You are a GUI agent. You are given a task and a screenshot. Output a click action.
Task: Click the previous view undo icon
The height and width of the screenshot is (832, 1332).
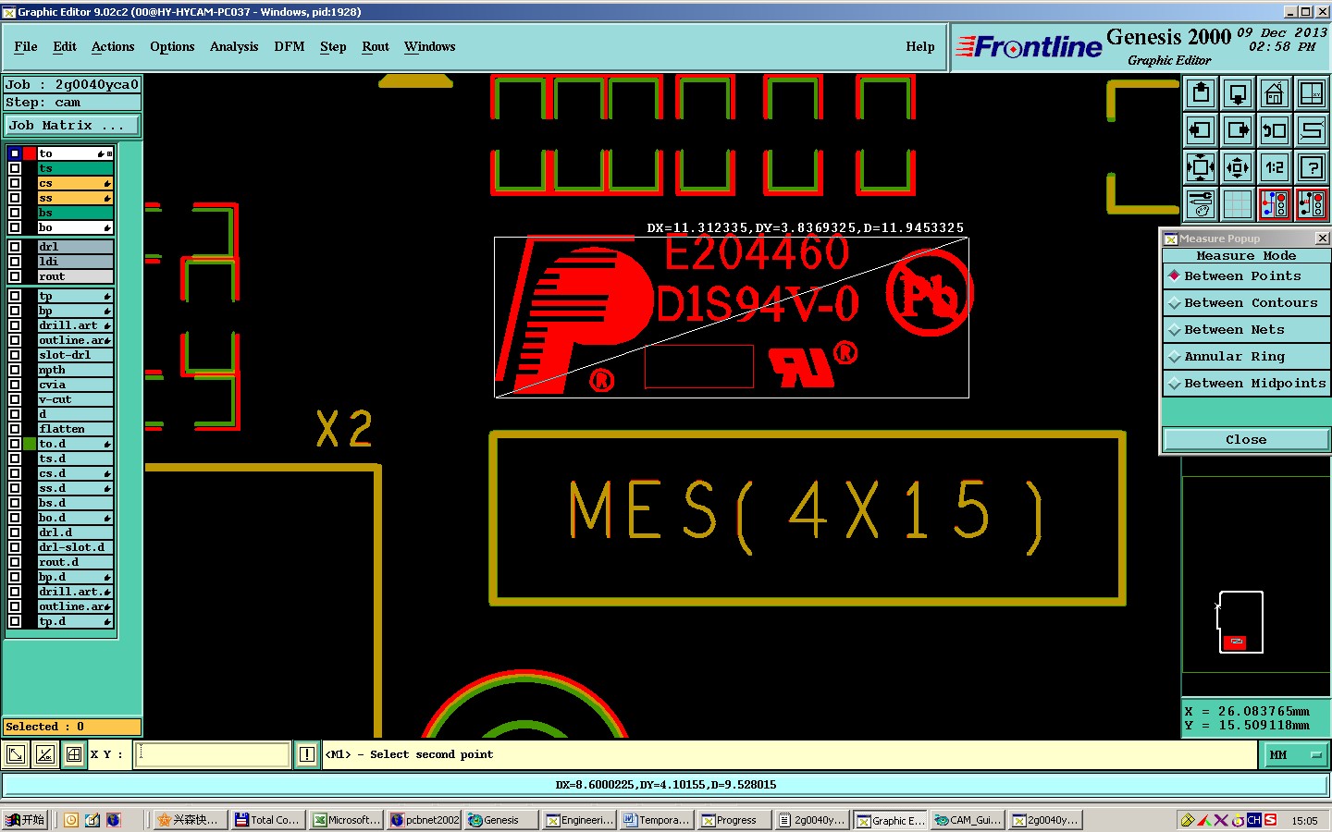click(x=1275, y=130)
